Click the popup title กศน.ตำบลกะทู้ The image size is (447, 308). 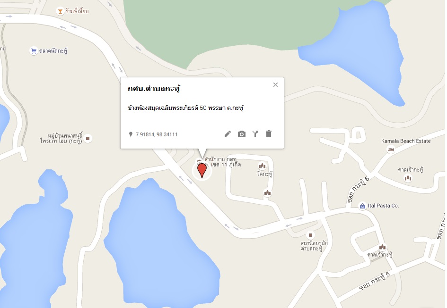[154, 89]
